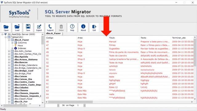Click the S8_Real database icon
The height and width of the screenshot is (111, 197).
6,34
